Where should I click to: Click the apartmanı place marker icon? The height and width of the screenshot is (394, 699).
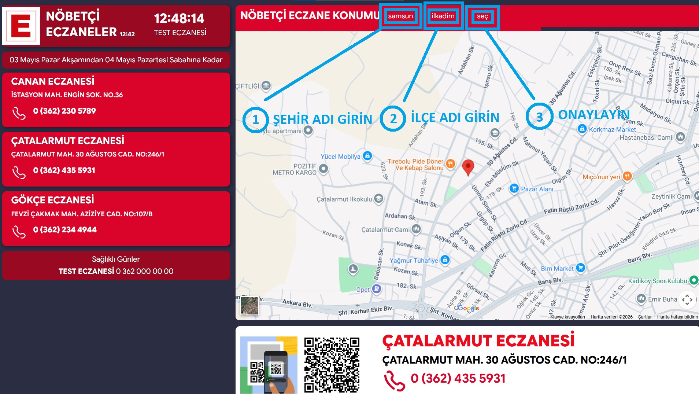(x=308, y=130)
